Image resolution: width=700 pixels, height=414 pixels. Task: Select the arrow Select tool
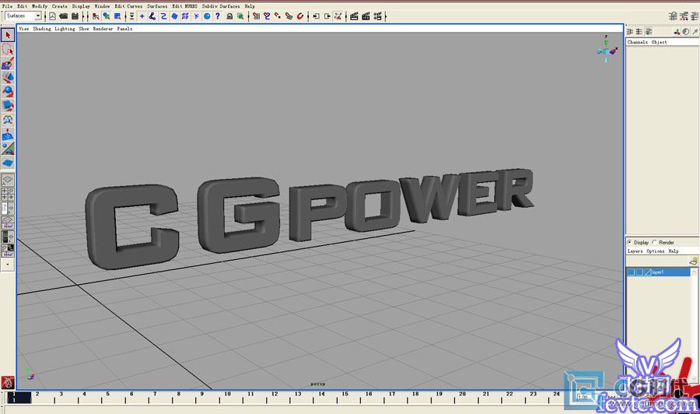pyautogui.click(x=8, y=35)
